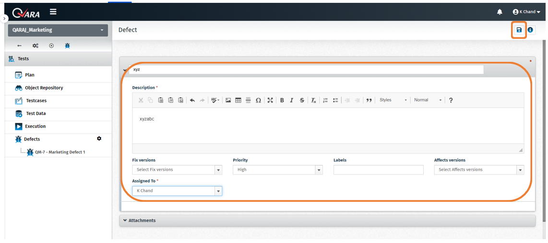Open the Select Affects versions dropdown
The height and width of the screenshot is (243, 548).
point(479,170)
